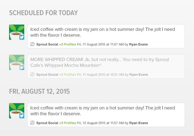The height and width of the screenshot is (136, 194).
Task: Open +3 Profiles on the 12 August post
Action: pyautogui.click(x=68, y=123)
